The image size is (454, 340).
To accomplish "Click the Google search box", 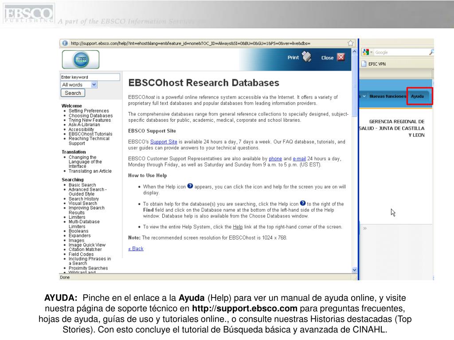I will click(401, 52).
